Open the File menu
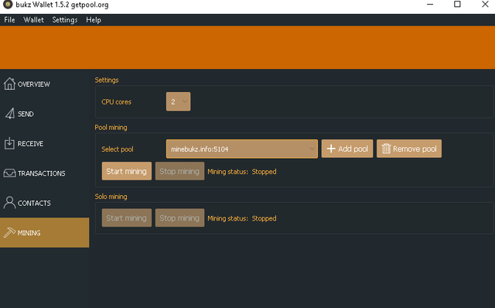The image size is (495, 308). tap(9, 19)
